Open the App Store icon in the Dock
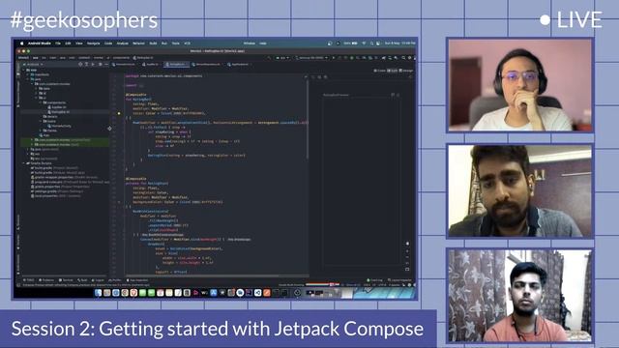Viewport: 619px width, 348px height. pos(213,292)
